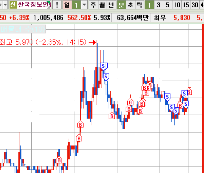The width and height of the screenshot is (204, 173).
Task: Click the green 신 badge beside stock name
Action: tap(12, 4)
